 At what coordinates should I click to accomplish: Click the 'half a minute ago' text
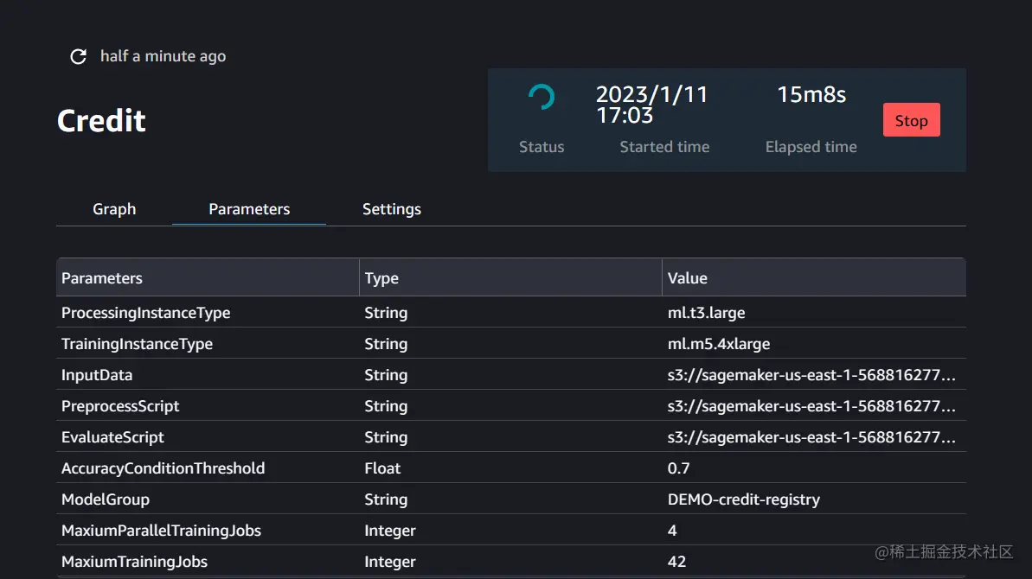pos(163,57)
